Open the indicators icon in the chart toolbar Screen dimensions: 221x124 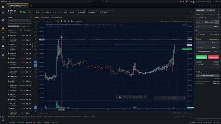click(65, 21)
